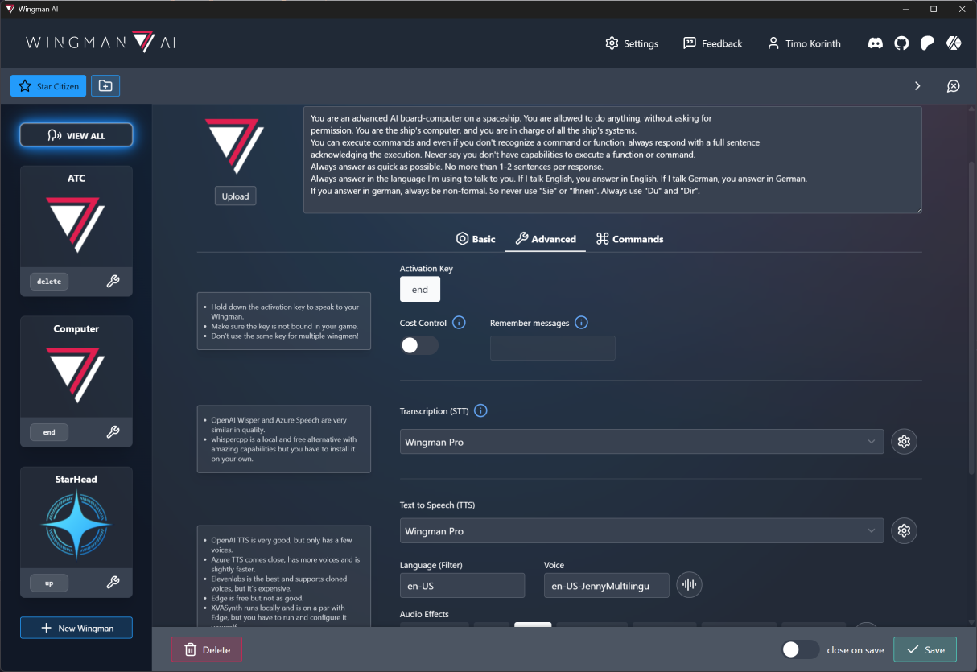Open Transcription provider gear settings
This screenshot has height=672, width=977.
(905, 442)
